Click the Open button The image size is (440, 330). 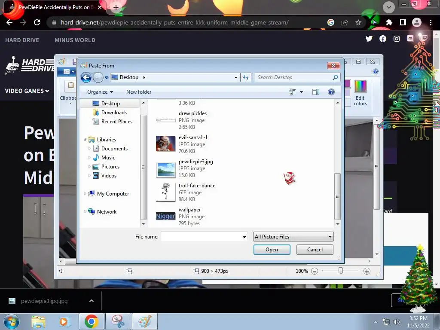(x=272, y=250)
